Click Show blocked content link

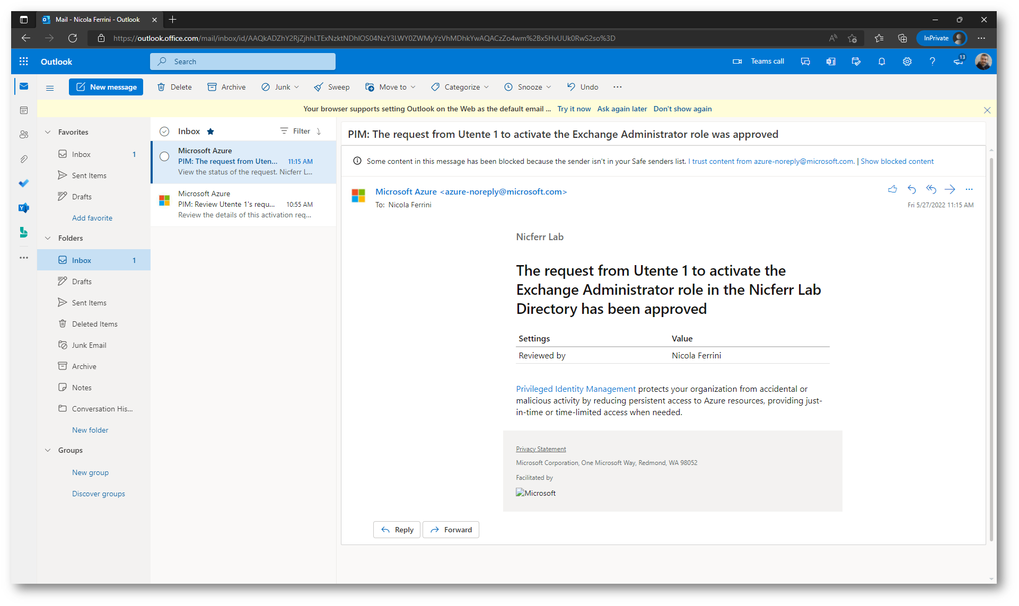[897, 161]
